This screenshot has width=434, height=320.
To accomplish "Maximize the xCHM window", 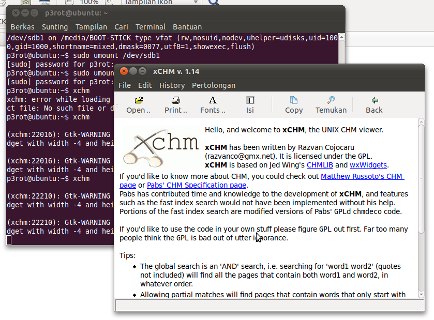I will point(143,71).
